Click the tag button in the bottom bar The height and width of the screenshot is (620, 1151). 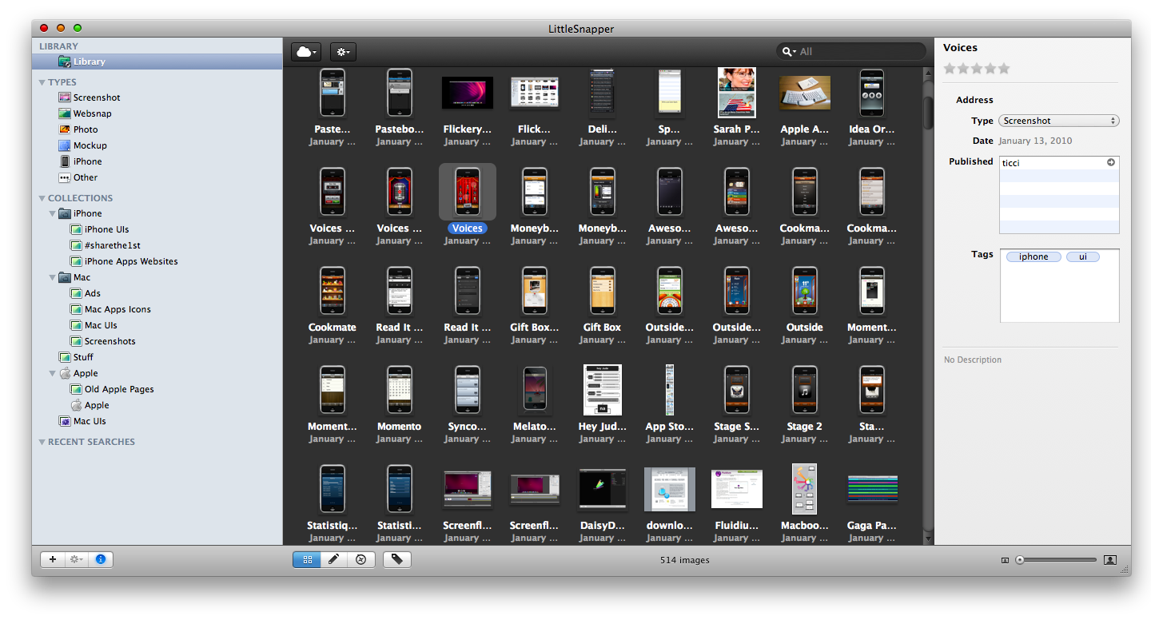396,560
